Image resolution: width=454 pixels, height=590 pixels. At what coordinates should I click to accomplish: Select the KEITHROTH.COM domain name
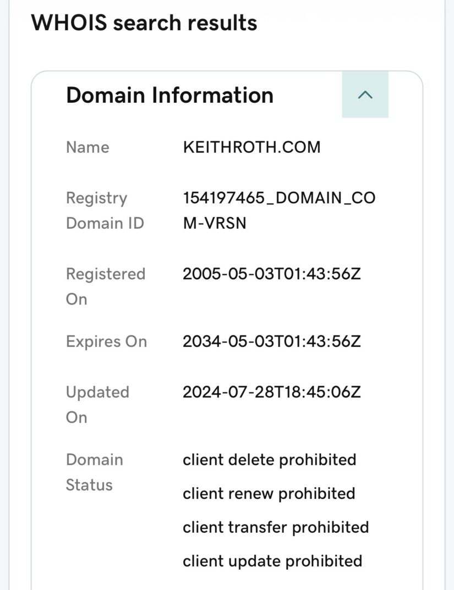coord(251,147)
